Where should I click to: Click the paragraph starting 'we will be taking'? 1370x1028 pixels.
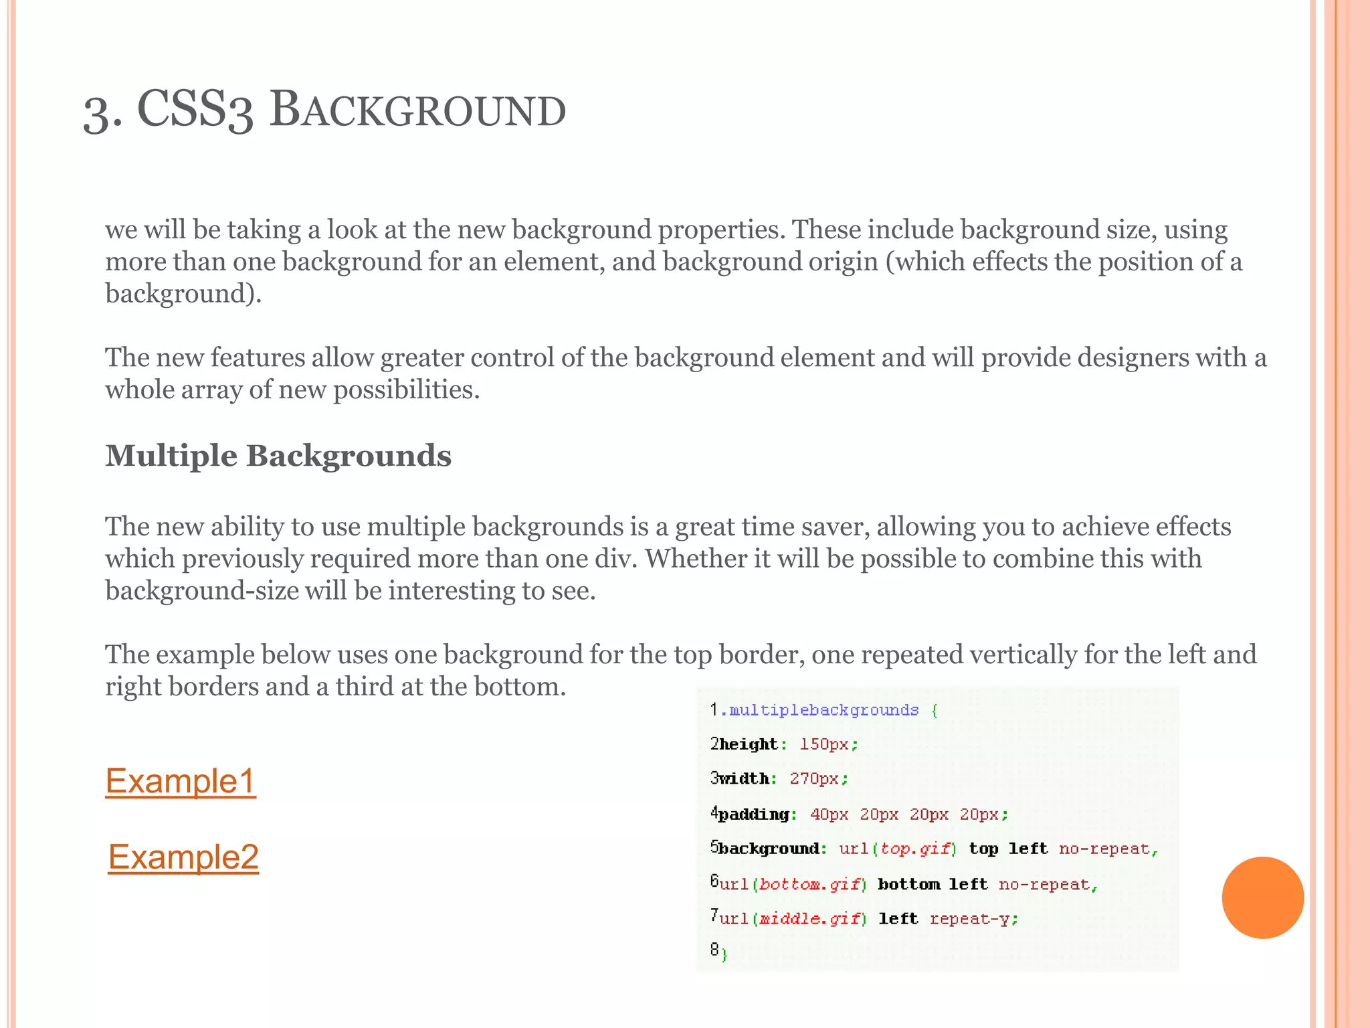coord(674,261)
